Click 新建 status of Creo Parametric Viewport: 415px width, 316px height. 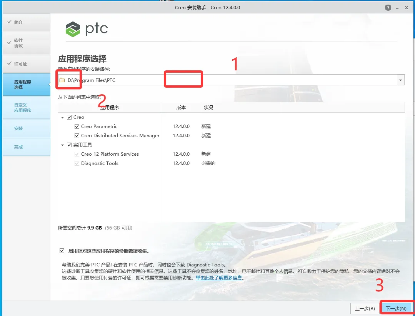(206, 126)
